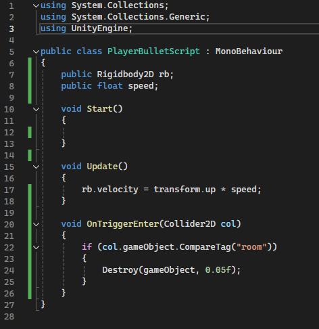Click the 'void' keyword before OnTriggerEnter
Viewport: 319px width, 329px height.
pyautogui.click(x=72, y=224)
